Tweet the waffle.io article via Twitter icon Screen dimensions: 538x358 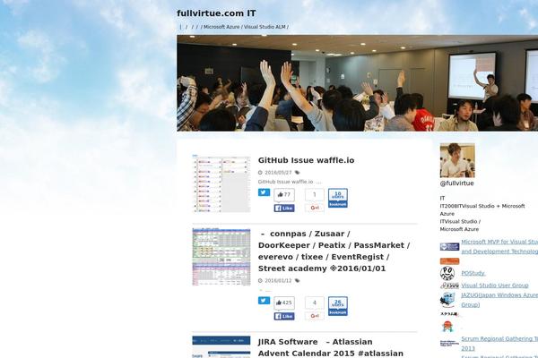264,192
